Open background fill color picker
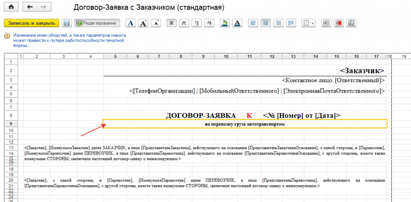This screenshot has width=411, height=202. click(225, 23)
